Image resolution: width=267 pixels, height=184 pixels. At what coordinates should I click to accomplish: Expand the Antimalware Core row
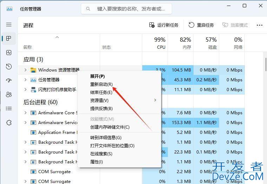[x=25, y=113]
